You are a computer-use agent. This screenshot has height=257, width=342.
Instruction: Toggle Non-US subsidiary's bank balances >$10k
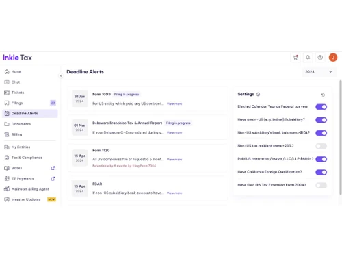pyautogui.click(x=321, y=133)
